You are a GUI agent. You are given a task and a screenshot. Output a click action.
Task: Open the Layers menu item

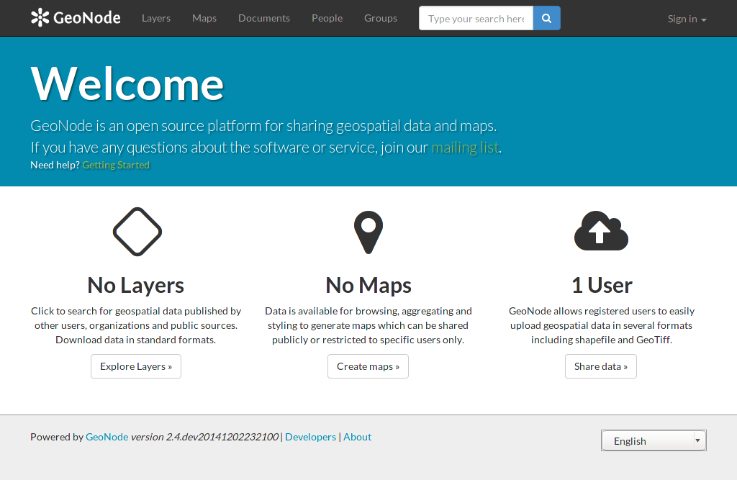coord(156,18)
